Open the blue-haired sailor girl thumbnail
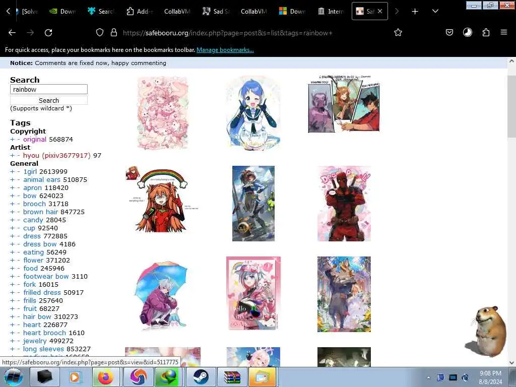This screenshot has height=387, width=516. (253, 113)
